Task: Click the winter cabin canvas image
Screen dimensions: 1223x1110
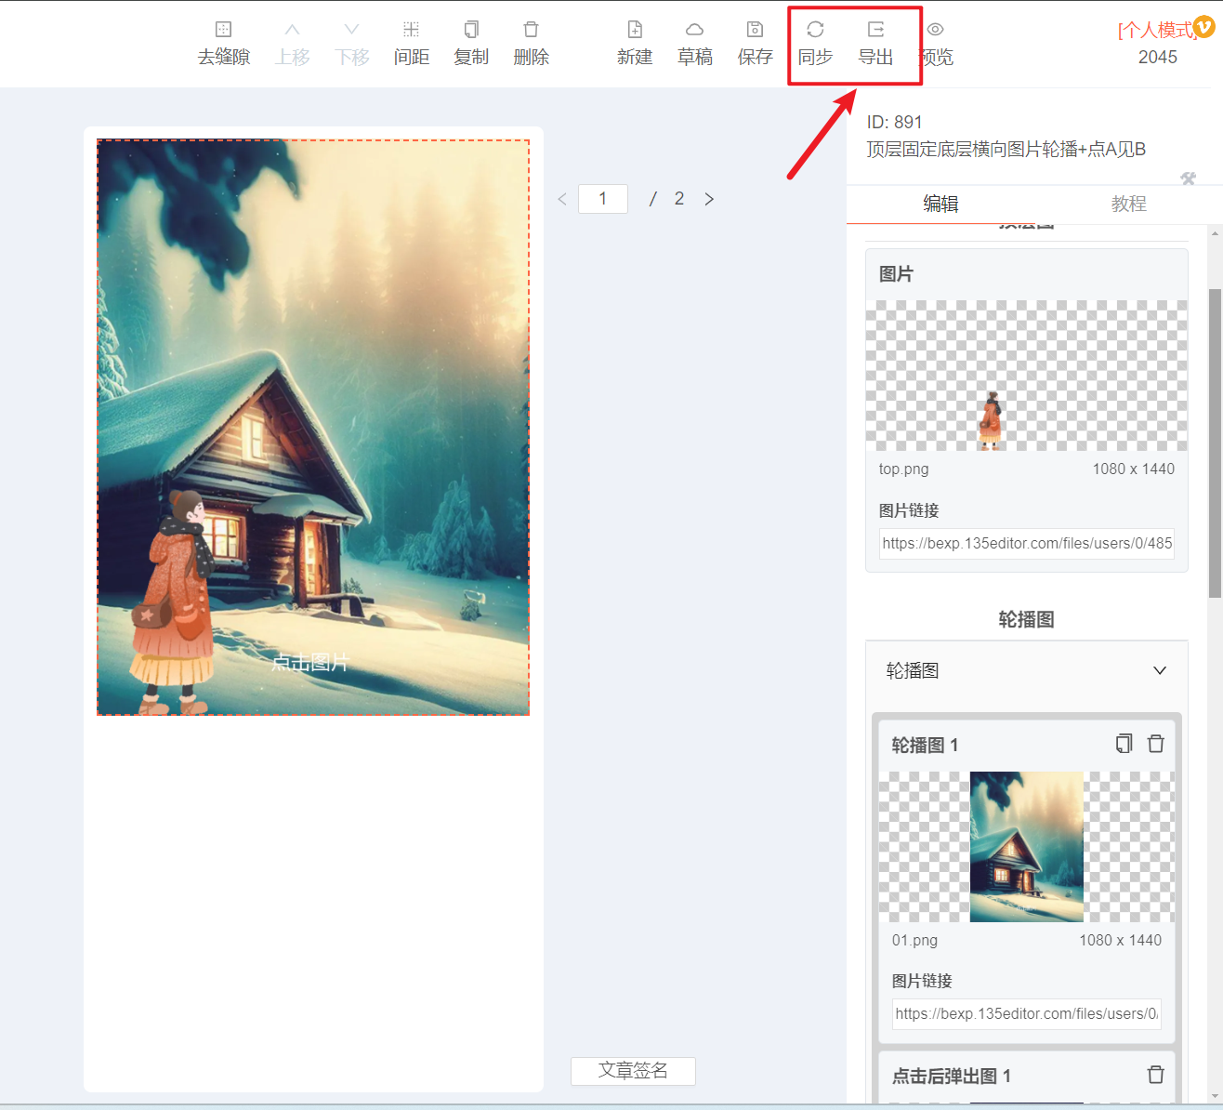Action: tap(313, 428)
